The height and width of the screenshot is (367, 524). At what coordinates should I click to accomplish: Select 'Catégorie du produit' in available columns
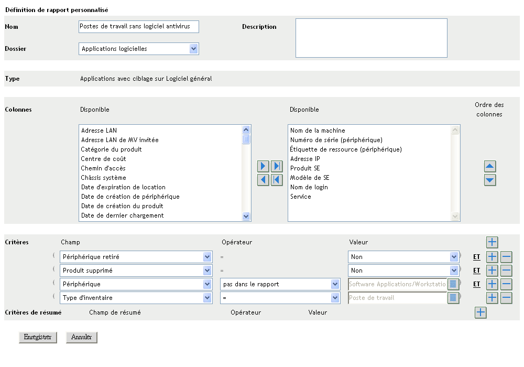[x=111, y=149]
